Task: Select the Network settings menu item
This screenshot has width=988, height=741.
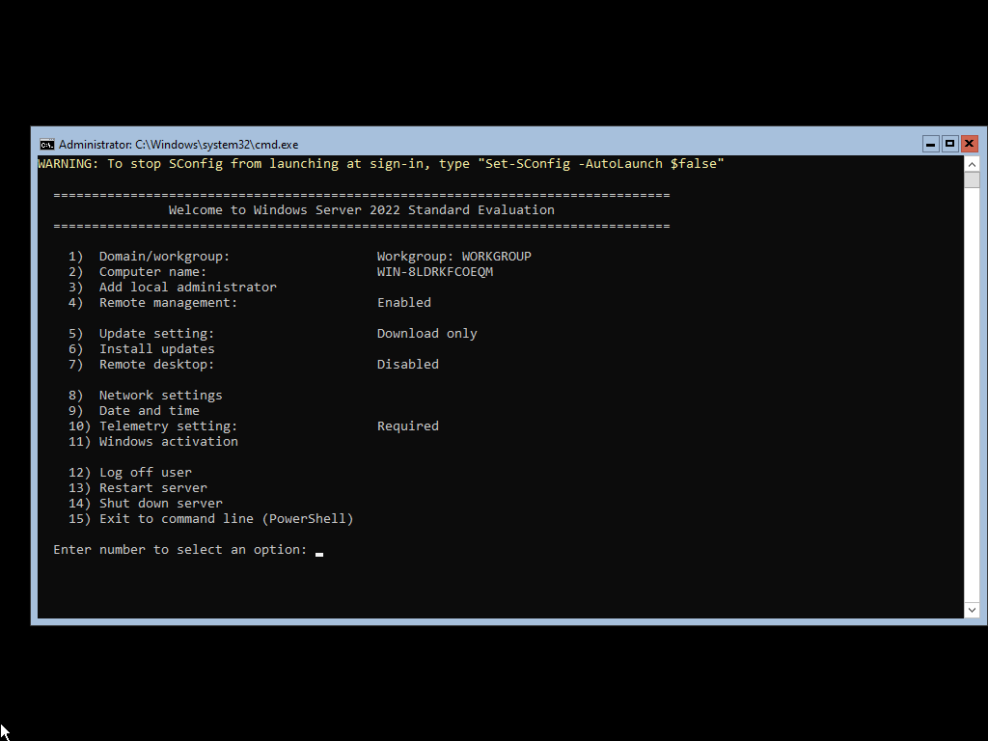Action: click(x=160, y=395)
